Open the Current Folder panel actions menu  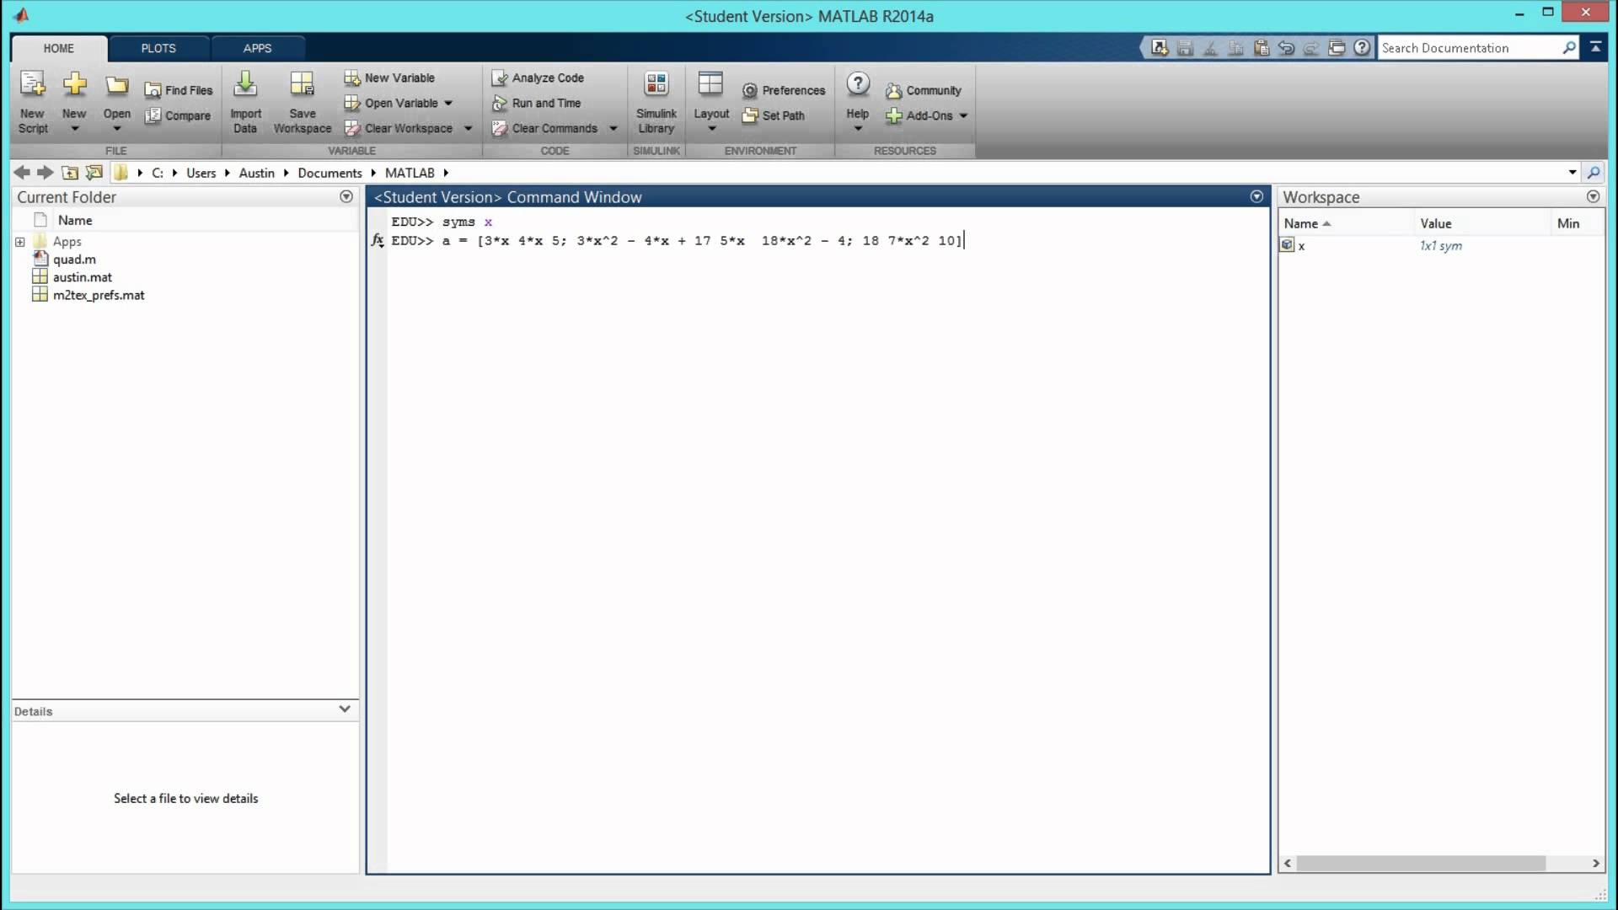346,196
